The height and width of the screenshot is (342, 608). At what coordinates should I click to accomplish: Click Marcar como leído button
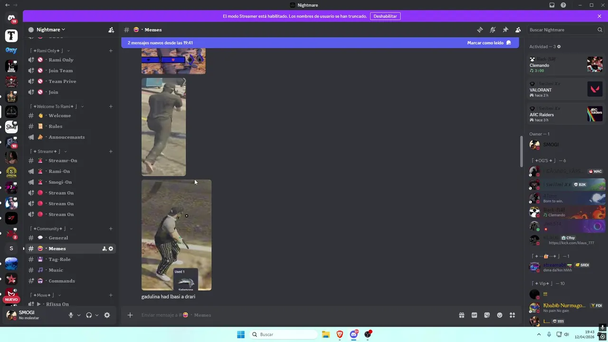pos(489,43)
